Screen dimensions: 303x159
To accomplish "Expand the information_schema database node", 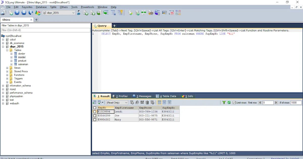I will 3,86.
